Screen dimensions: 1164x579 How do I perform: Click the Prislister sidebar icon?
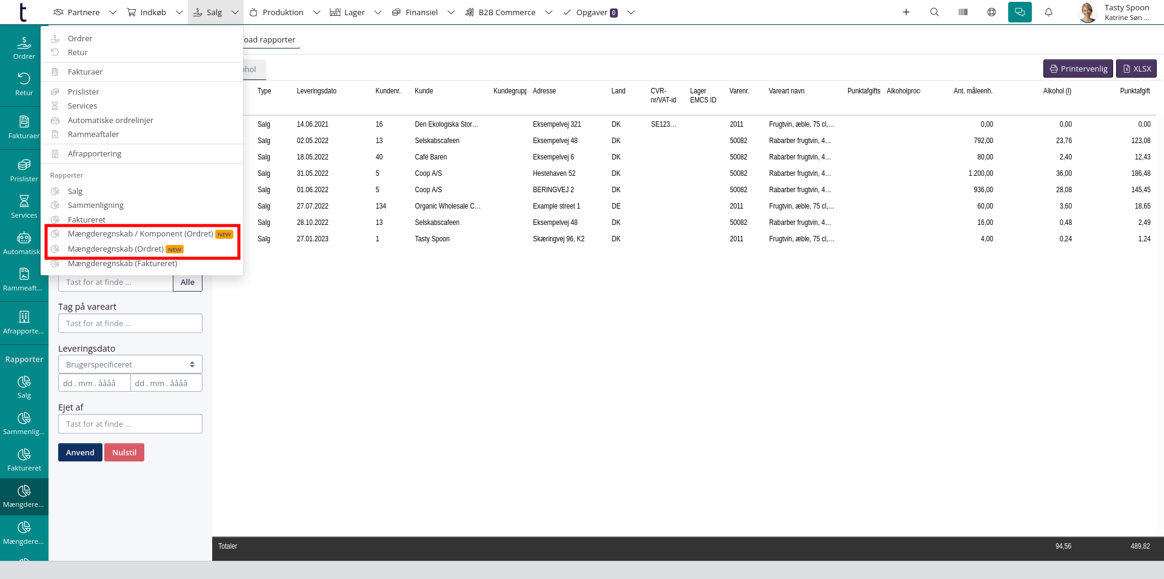(x=24, y=170)
